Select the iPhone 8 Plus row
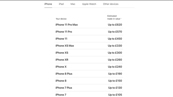This screenshot has width=173, height=97. (89, 74)
